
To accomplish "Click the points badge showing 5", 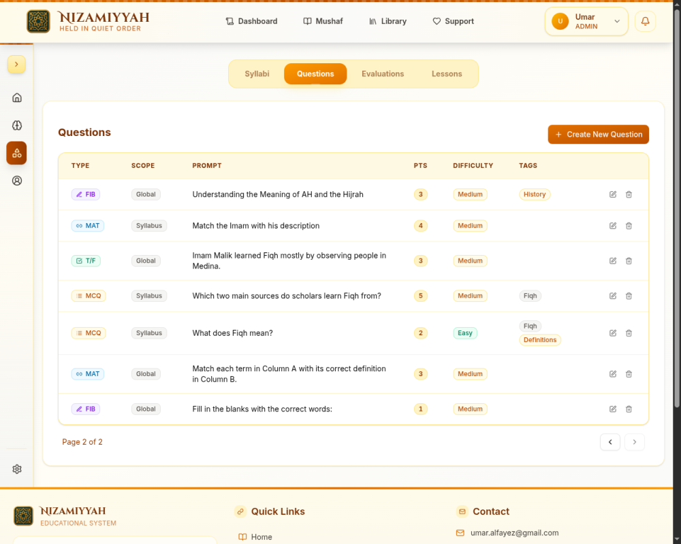I will [x=420, y=296].
